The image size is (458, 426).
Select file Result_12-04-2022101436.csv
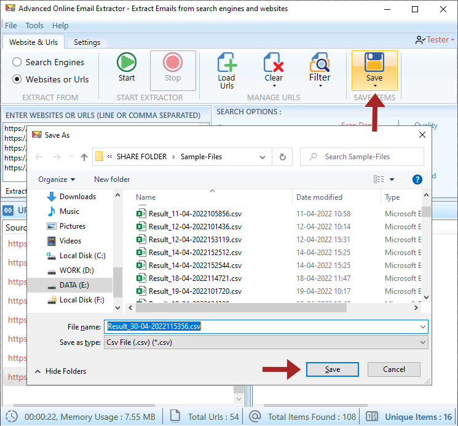(x=189, y=227)
